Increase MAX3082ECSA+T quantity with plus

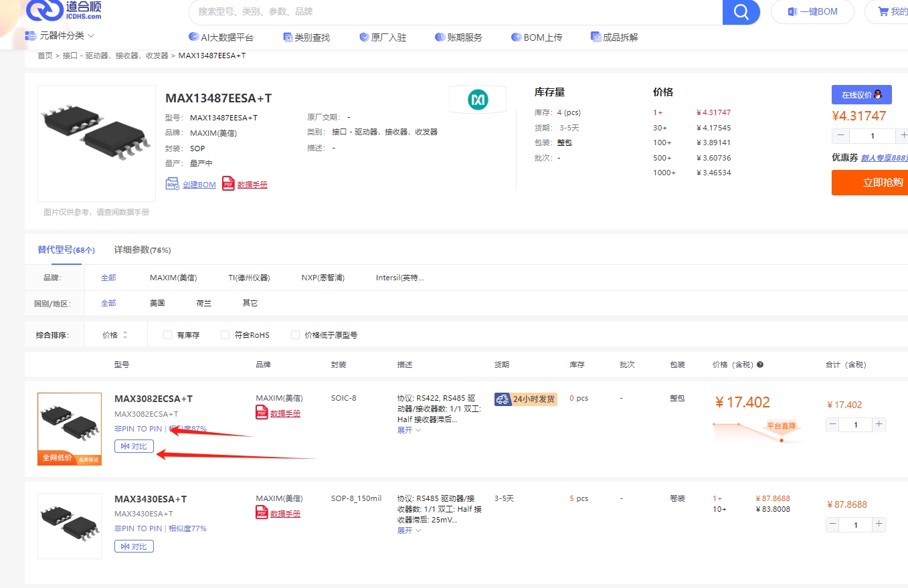coord(879,425)
